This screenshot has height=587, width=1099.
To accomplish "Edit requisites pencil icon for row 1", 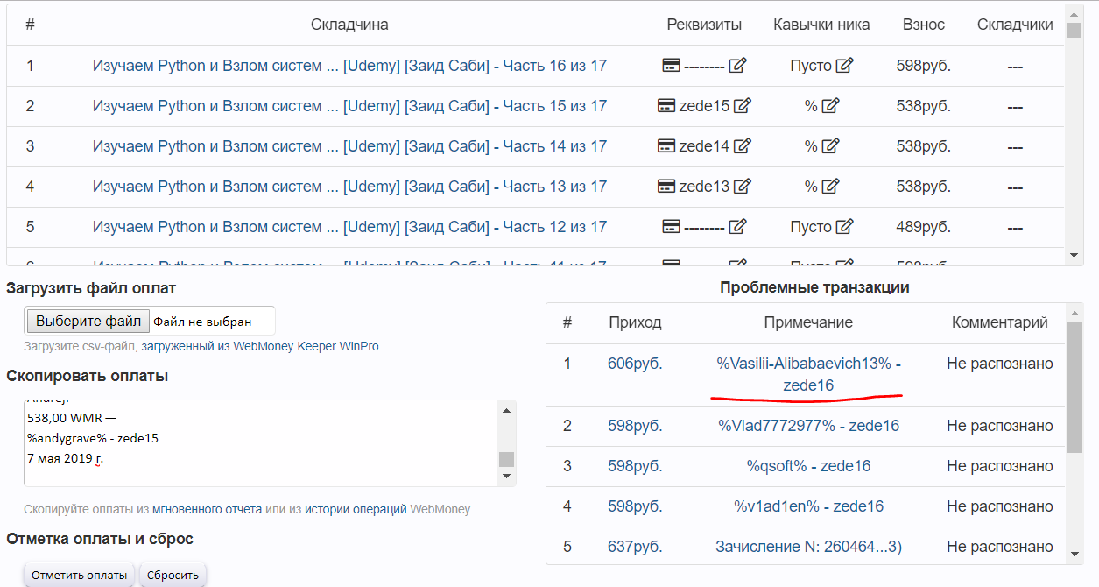I will (x=737, y=66).
